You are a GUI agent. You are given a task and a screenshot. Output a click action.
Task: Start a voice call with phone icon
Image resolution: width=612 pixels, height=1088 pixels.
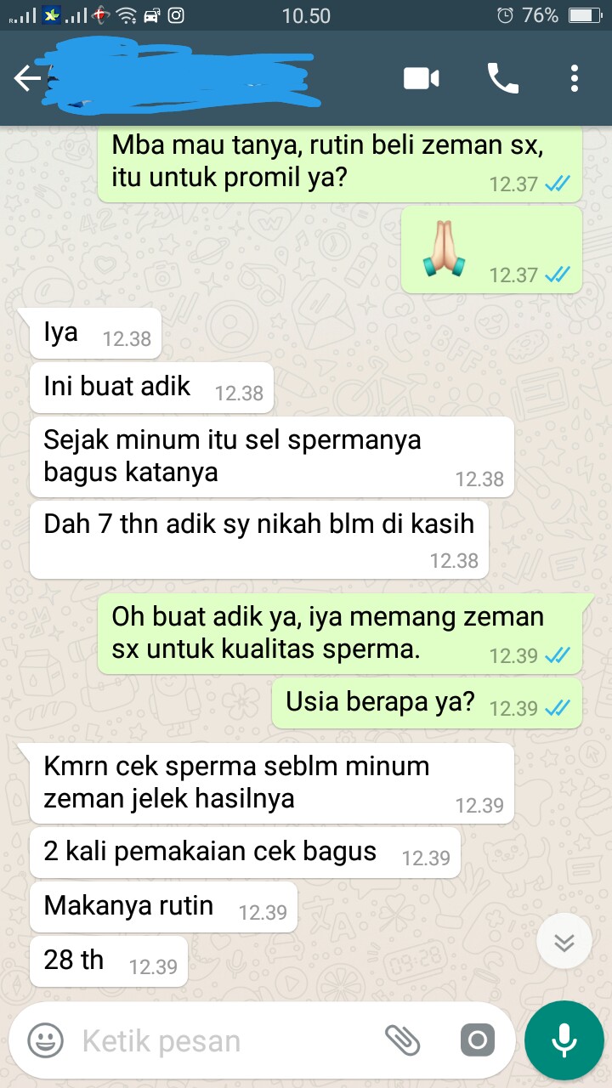(502, 79)
